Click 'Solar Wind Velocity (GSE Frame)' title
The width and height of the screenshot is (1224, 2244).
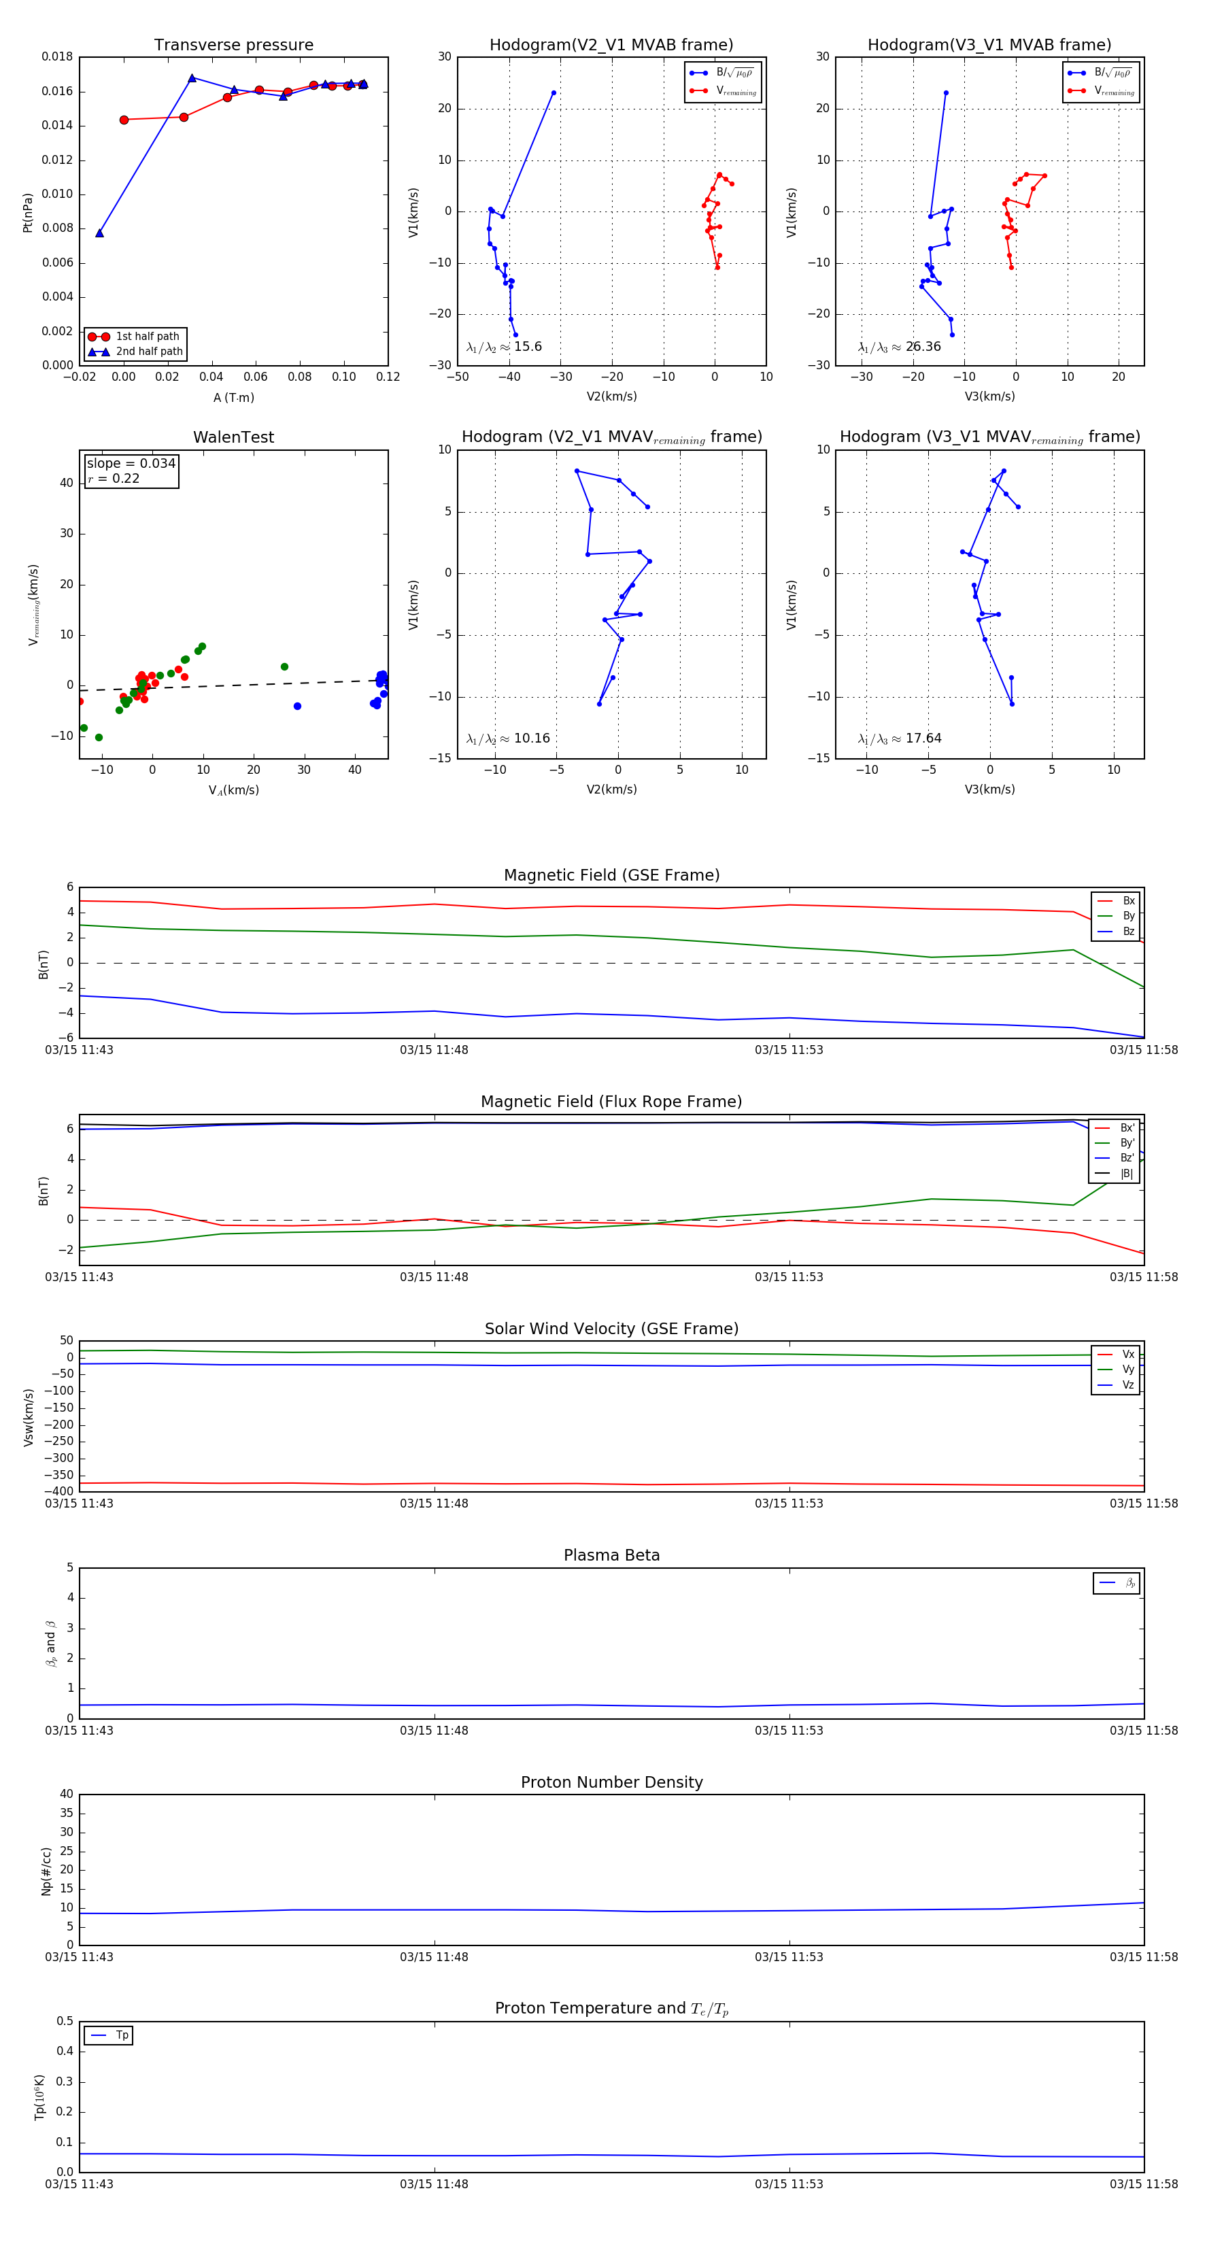click(x=611, y=1329)
